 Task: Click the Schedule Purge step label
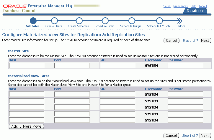tap(130, 26)
